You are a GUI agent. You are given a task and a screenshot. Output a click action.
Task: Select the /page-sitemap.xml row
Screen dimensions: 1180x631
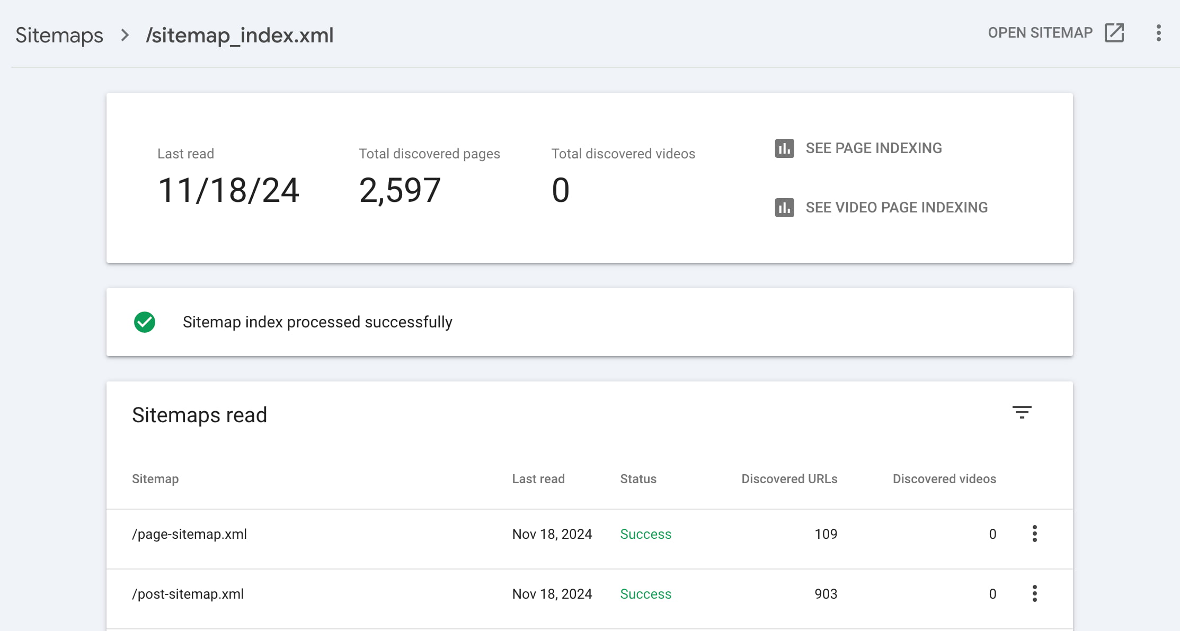(x=589, y=539)
